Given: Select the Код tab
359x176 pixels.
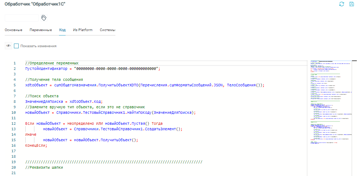Looking at the screenshot, I should (62, 30).
